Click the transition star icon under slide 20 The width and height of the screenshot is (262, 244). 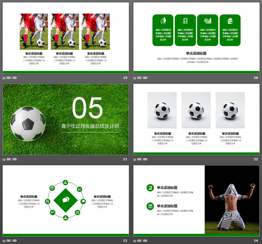coord(135,78)
